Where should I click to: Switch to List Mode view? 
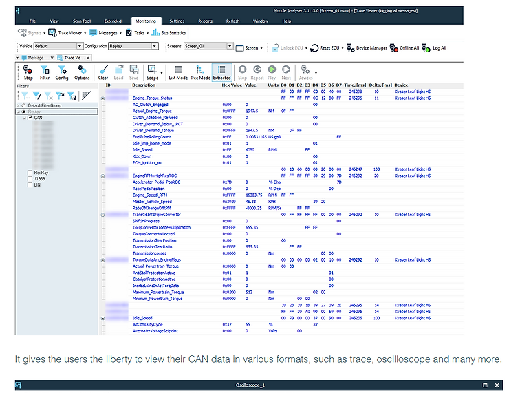coord(178,72)
